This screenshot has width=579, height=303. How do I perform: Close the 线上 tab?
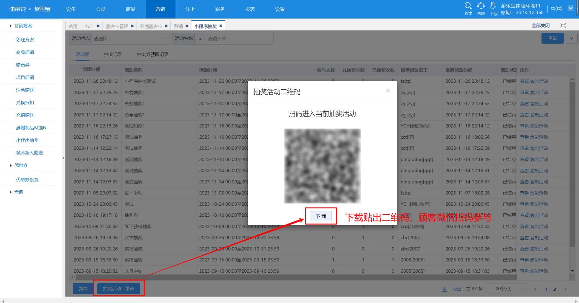click(98, 26)
